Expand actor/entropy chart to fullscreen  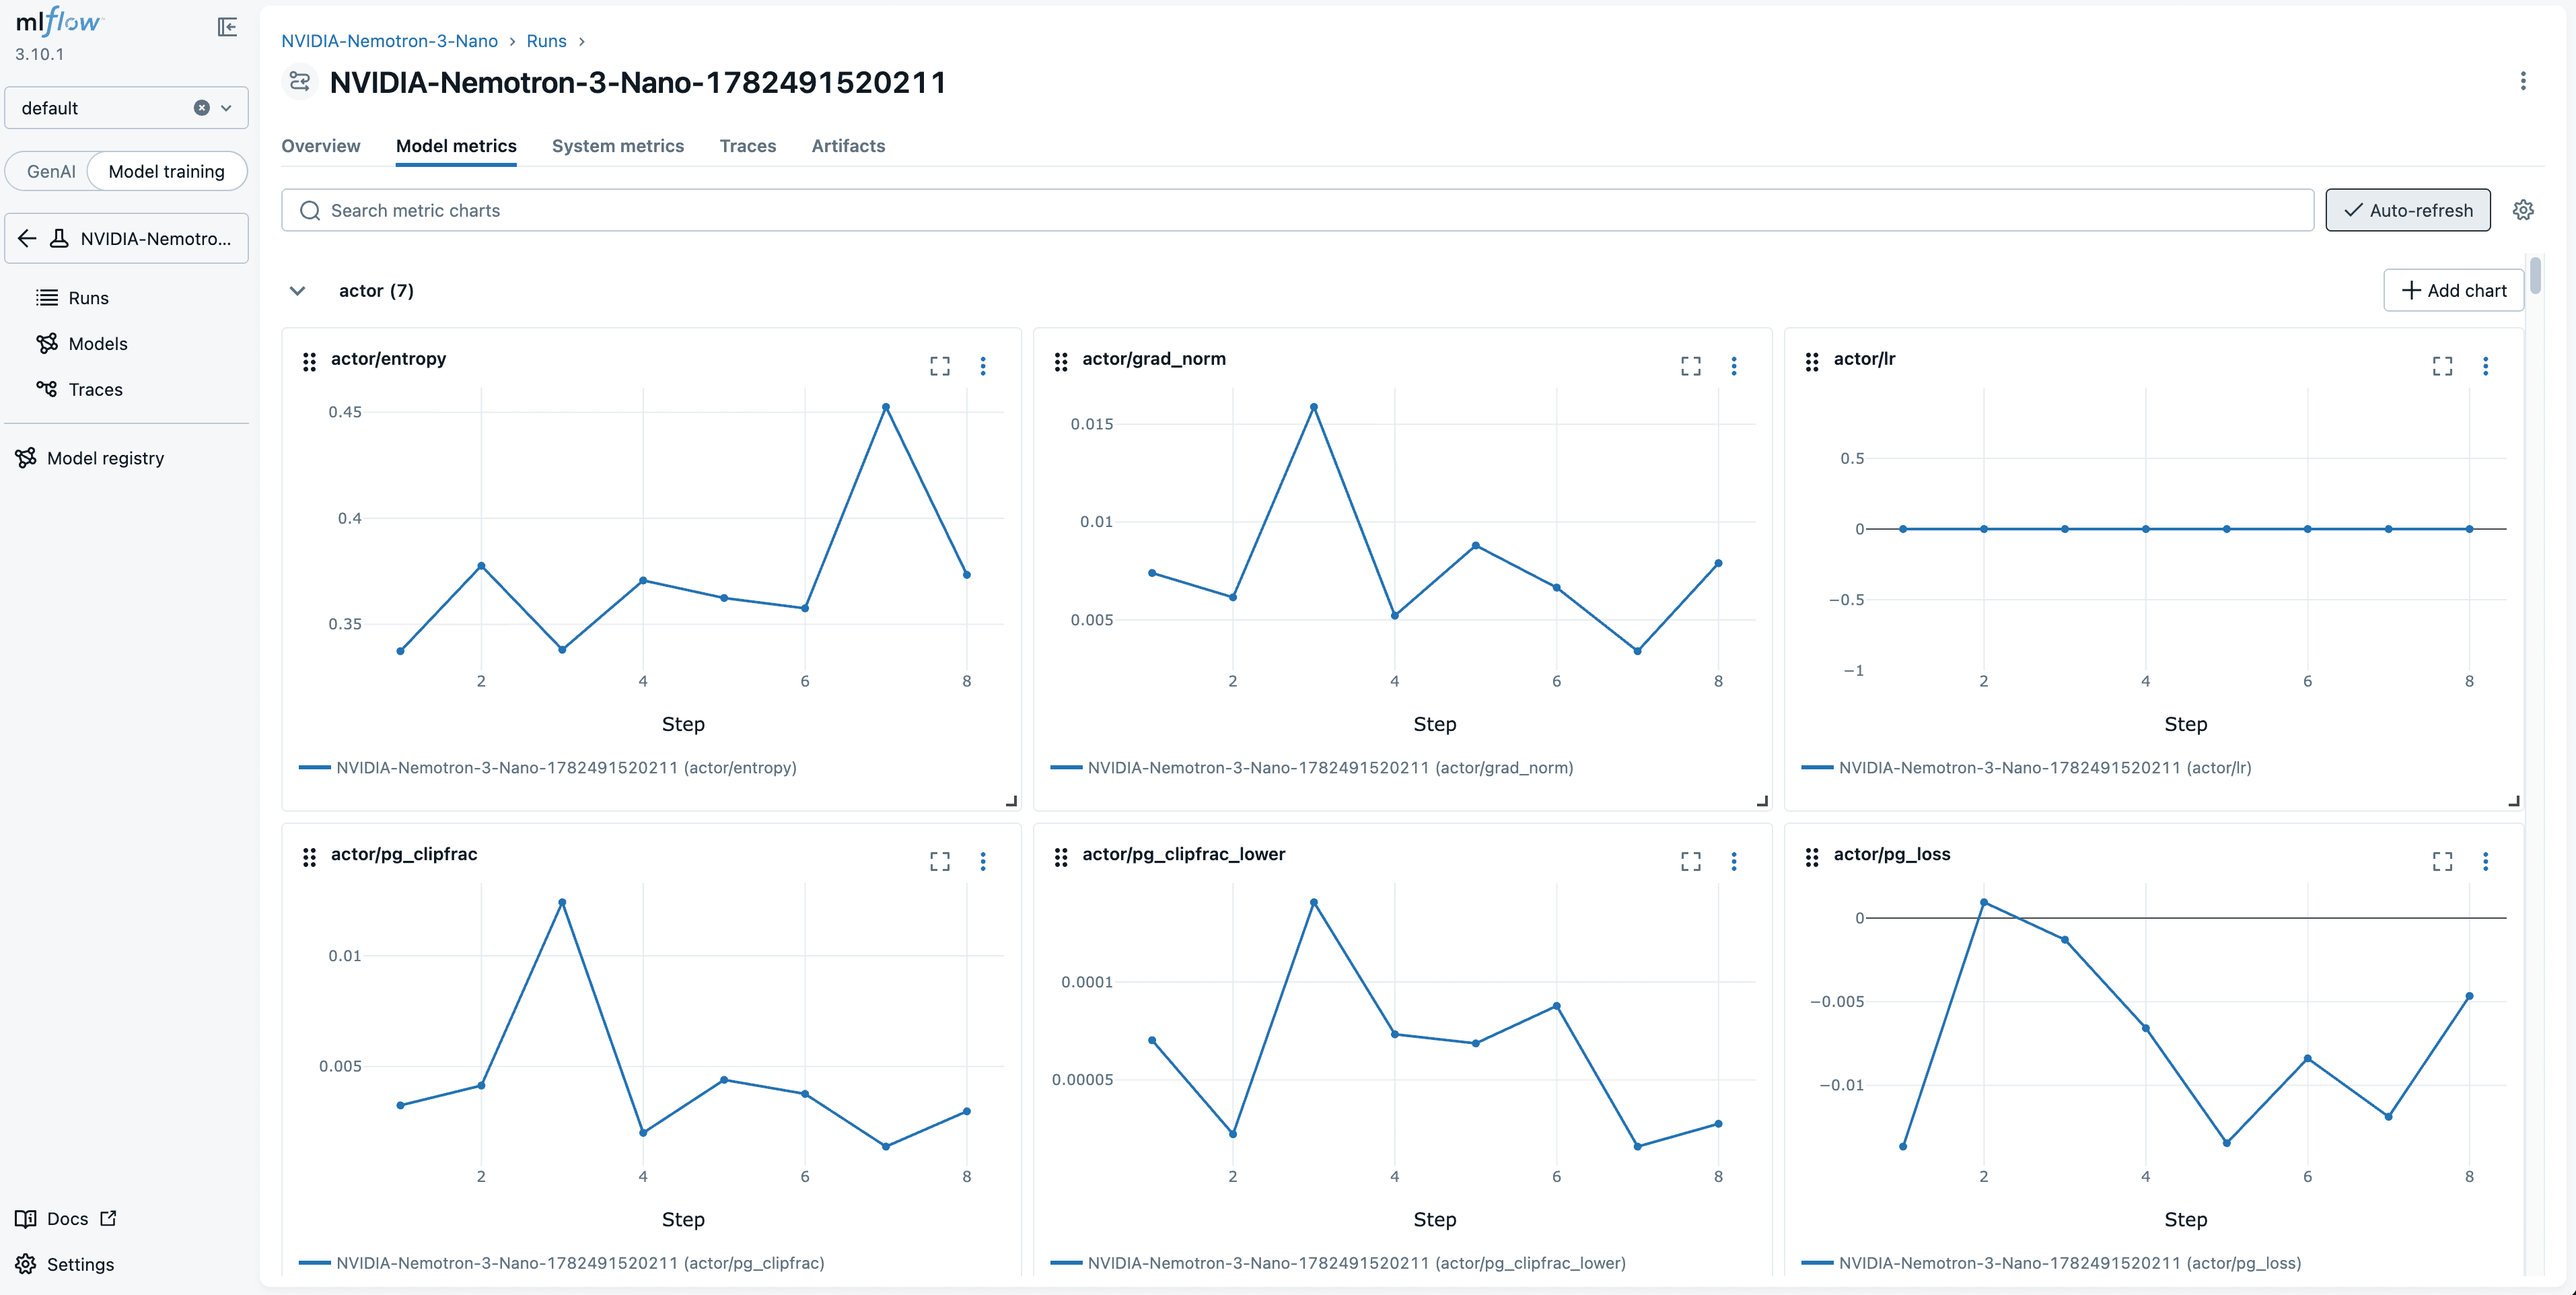click(x=939, y=366)
